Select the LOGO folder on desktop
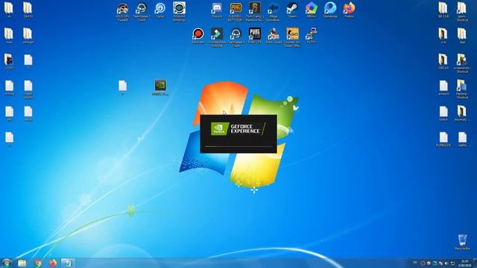This screenshot has width=477, height=268. pos(9,62)
